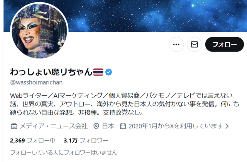Screen dimensions: 247x162
Task: Click the 日本 location text
Action: (108, 126)
